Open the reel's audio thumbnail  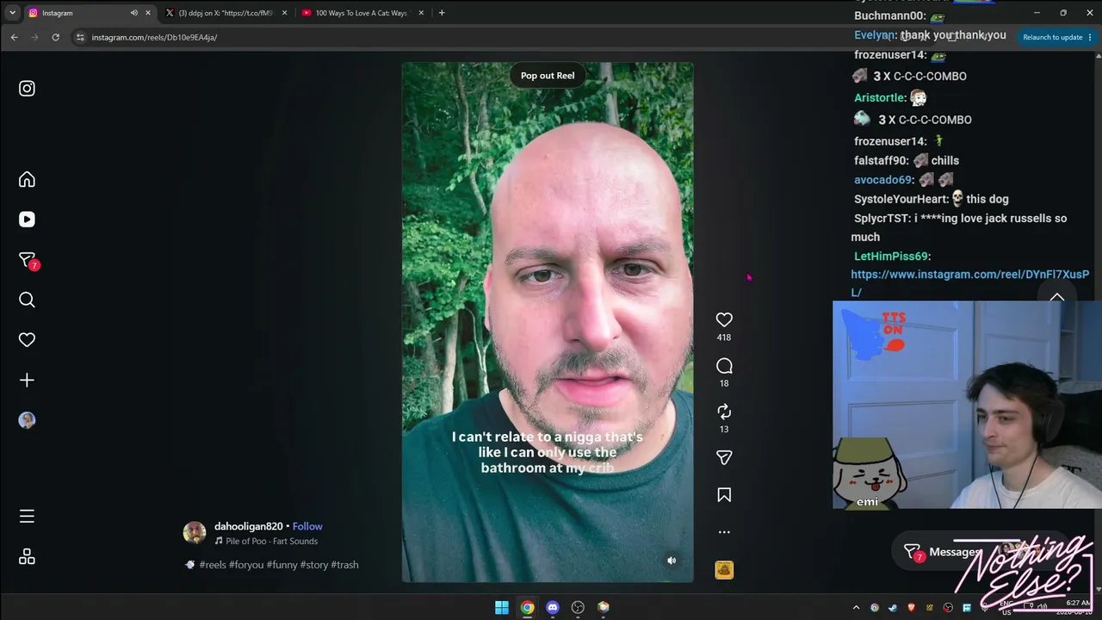(724, 569)
